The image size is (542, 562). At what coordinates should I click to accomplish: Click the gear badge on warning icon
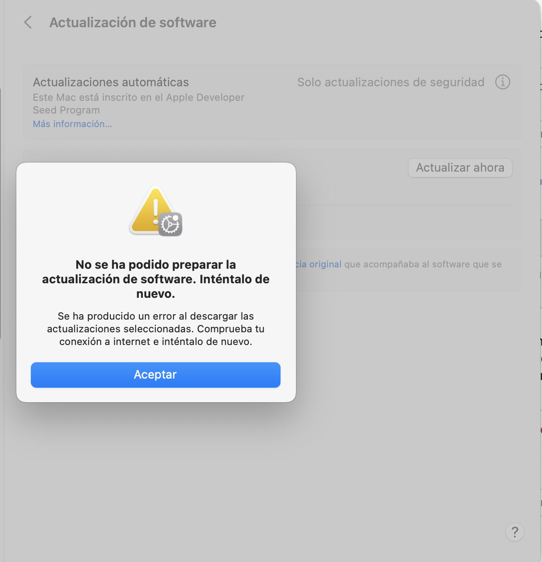[x=170, y=224]
